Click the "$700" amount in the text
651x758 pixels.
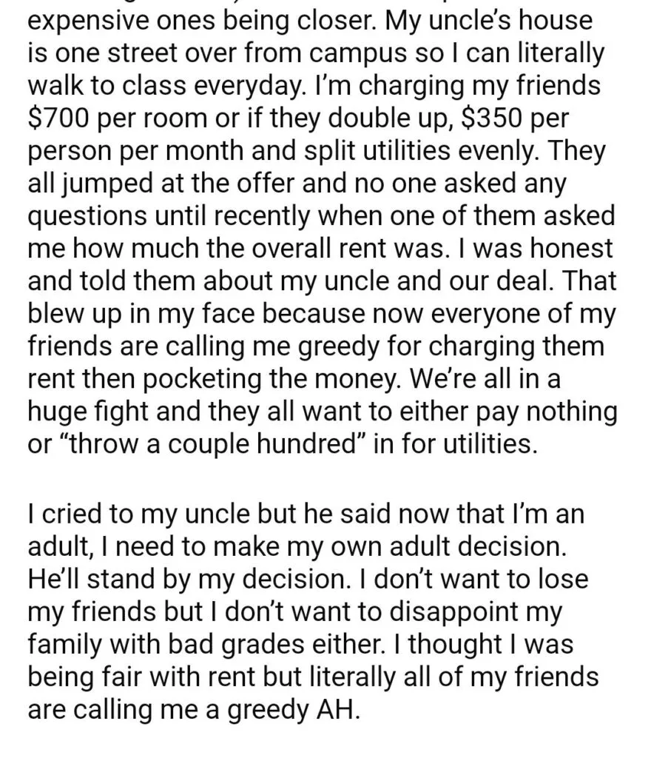58,118
